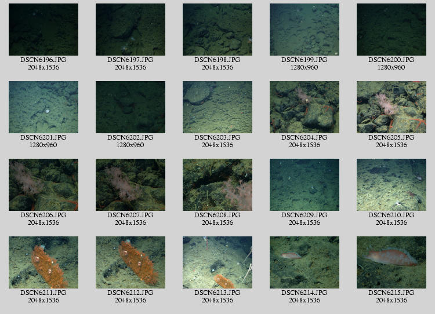
Task: Open DSCN6211.JPG orange sea cucumber thumbnail
Action: pyautogui.click(x=43, y=262)
